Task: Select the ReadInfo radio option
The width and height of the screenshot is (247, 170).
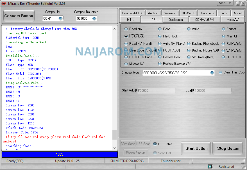Action: click(133, 29)
